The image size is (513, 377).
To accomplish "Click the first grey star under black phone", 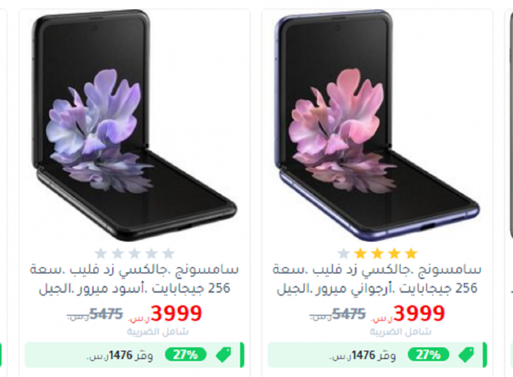I will (x=101, y=253).
